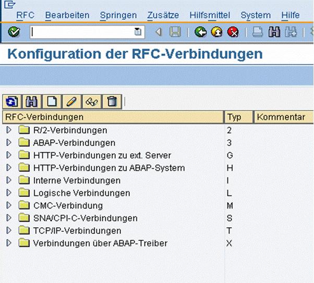The height and width of the screenshot is (283, 314).
Task: Click the RFC-Verbindungen column header
Action: [x=113, y=117]
